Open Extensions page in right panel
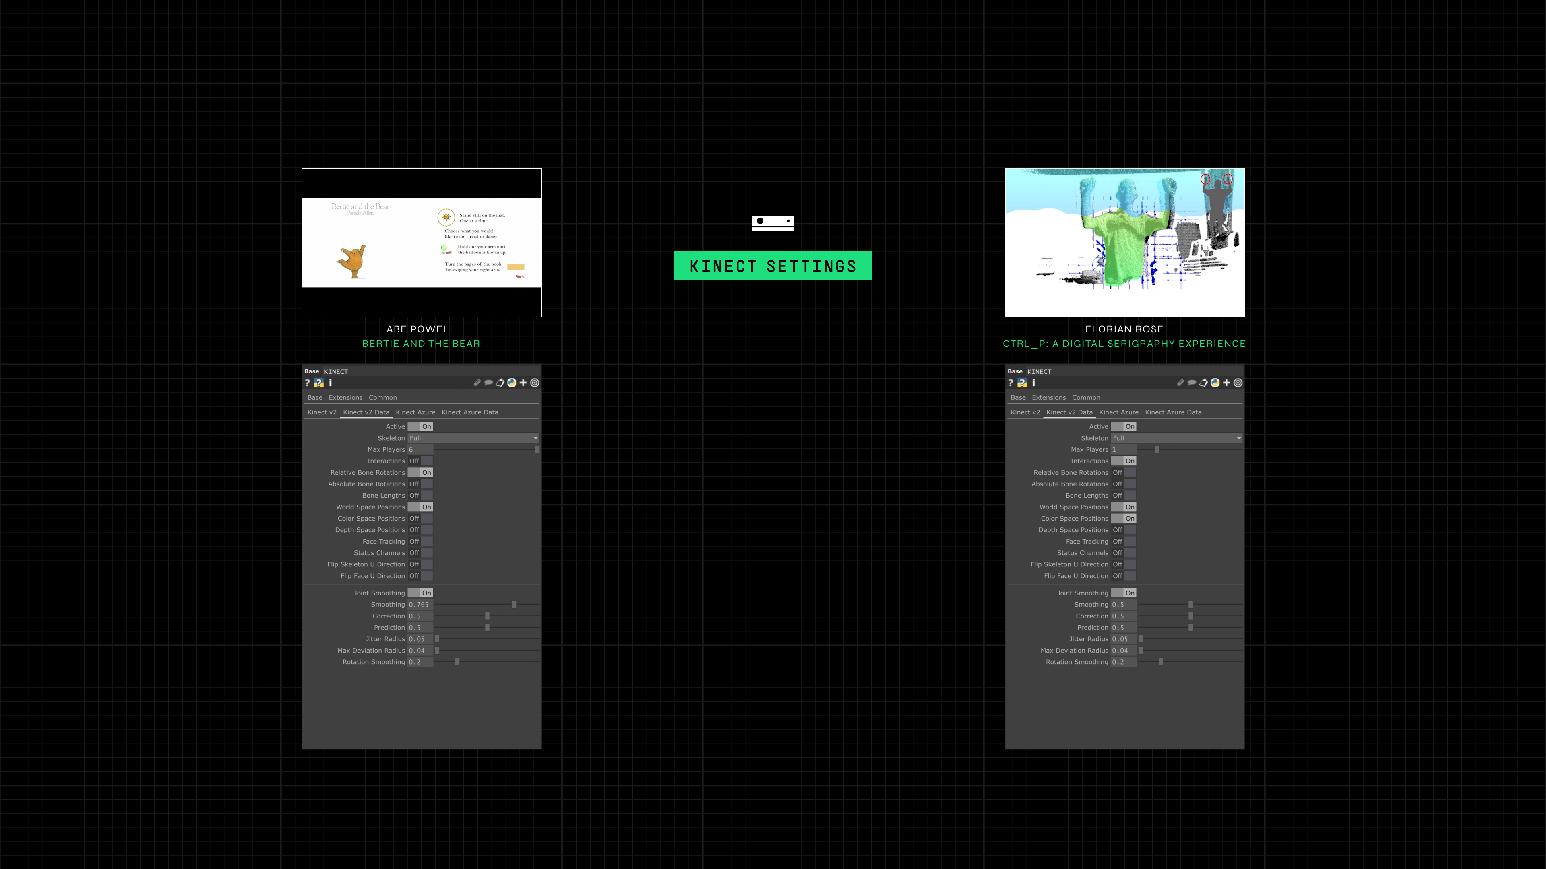The image size is (1546, 869). click(1048, 398)
